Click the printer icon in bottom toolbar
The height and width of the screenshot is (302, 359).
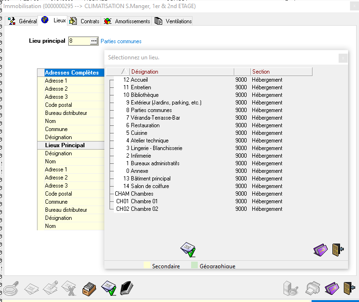point(313,288)
